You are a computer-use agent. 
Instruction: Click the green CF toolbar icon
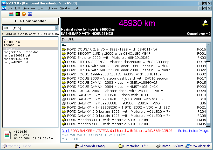coord(18,14)
